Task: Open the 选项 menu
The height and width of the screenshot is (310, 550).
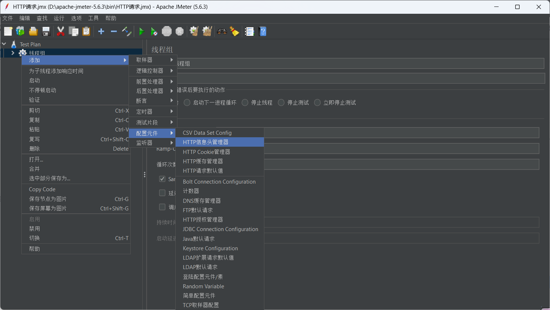Action: pyautogui.click(x=76, y=18)
